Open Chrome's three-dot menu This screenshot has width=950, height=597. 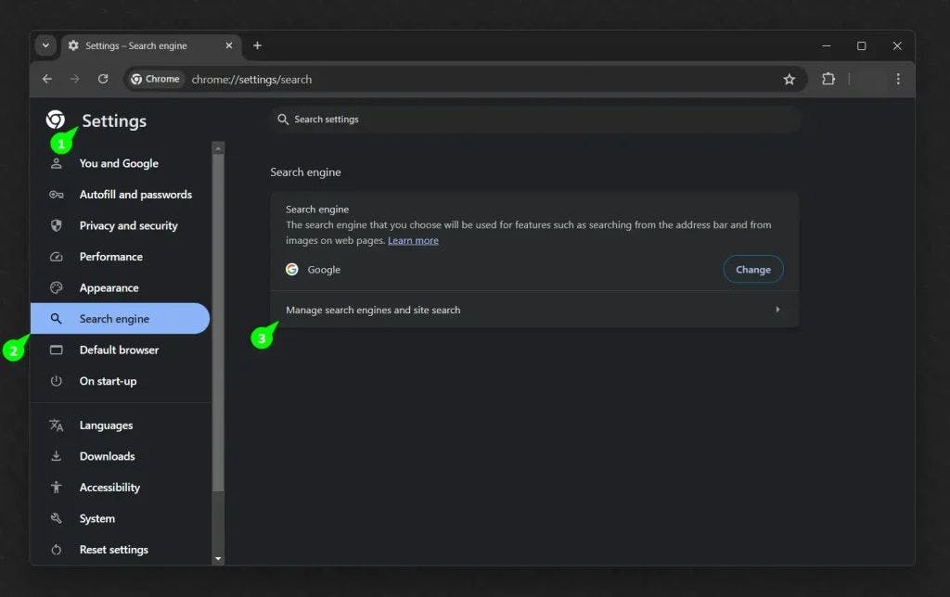coord(897,80)
